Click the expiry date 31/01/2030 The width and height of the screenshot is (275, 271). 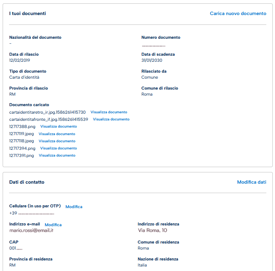[x=152, y=60]
